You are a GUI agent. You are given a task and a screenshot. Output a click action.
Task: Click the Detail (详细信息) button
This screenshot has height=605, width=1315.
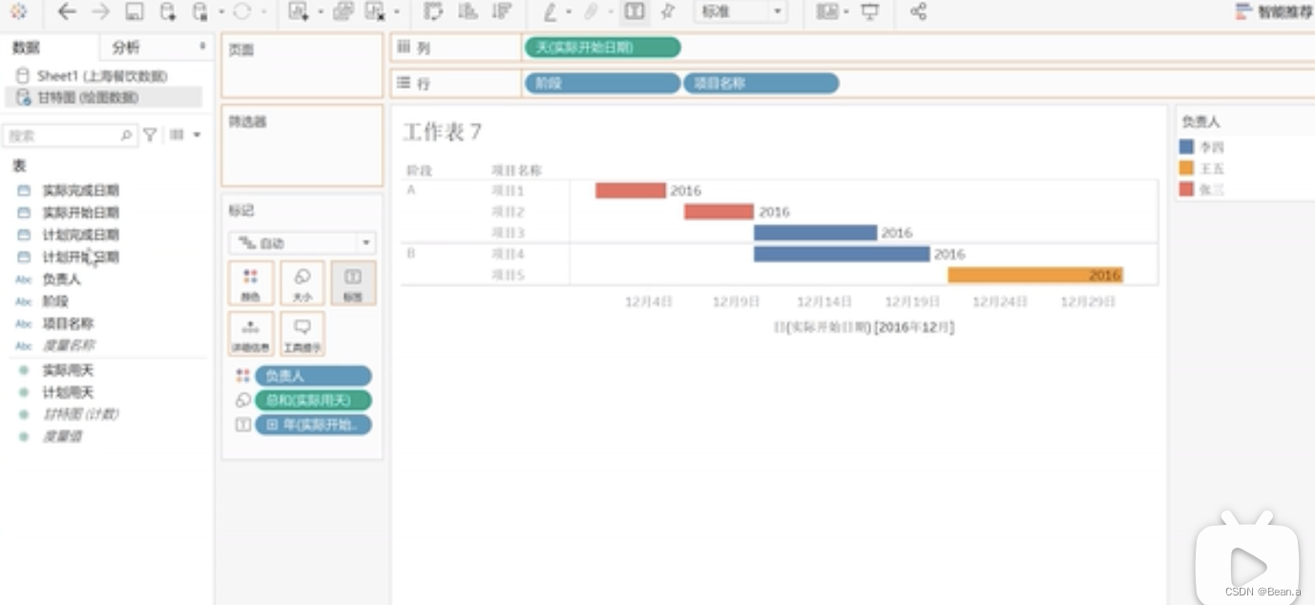tap(251, 332)
